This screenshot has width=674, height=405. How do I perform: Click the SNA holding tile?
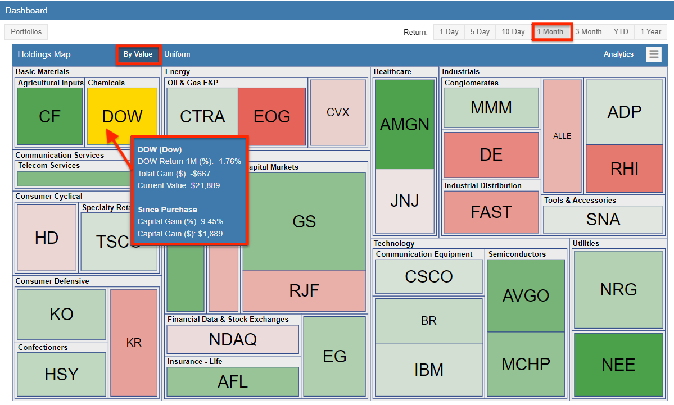603,220
